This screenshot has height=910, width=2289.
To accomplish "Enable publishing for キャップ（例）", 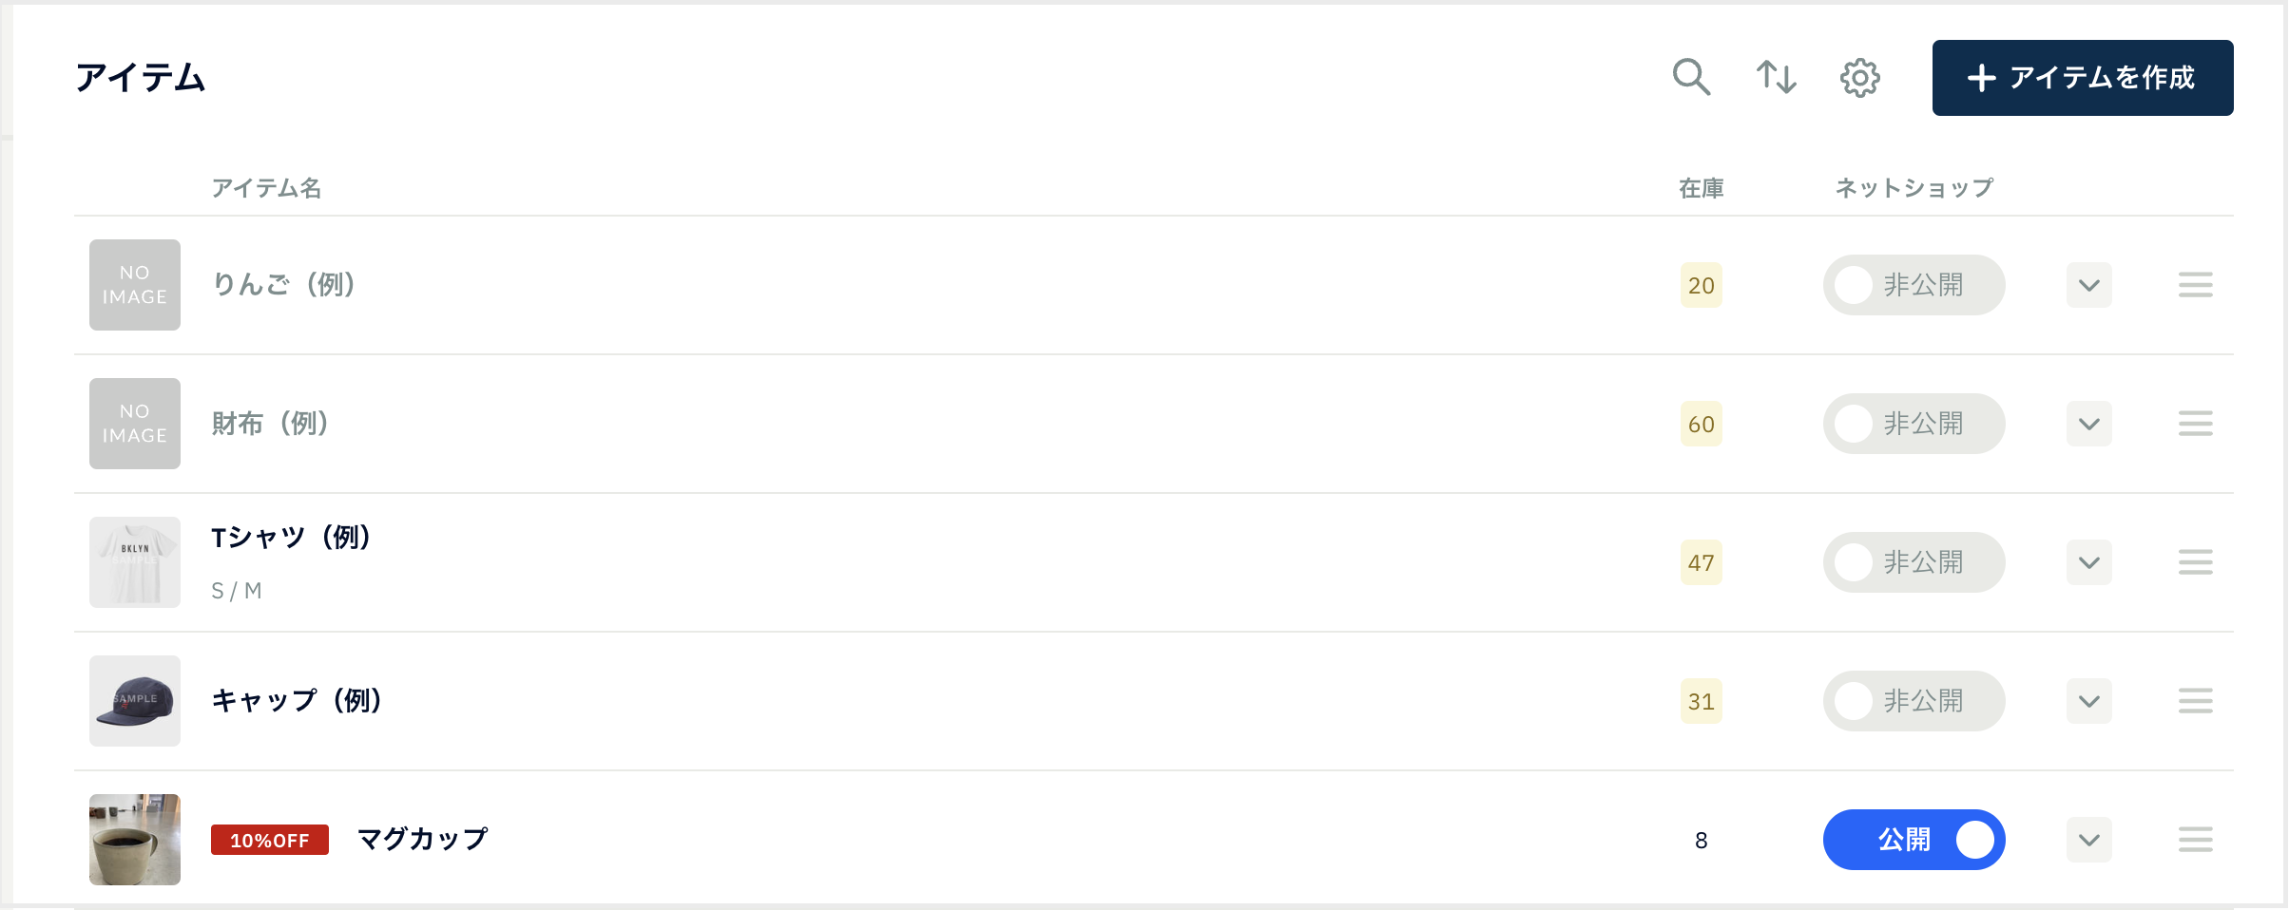I will [x=1914, y=701].
